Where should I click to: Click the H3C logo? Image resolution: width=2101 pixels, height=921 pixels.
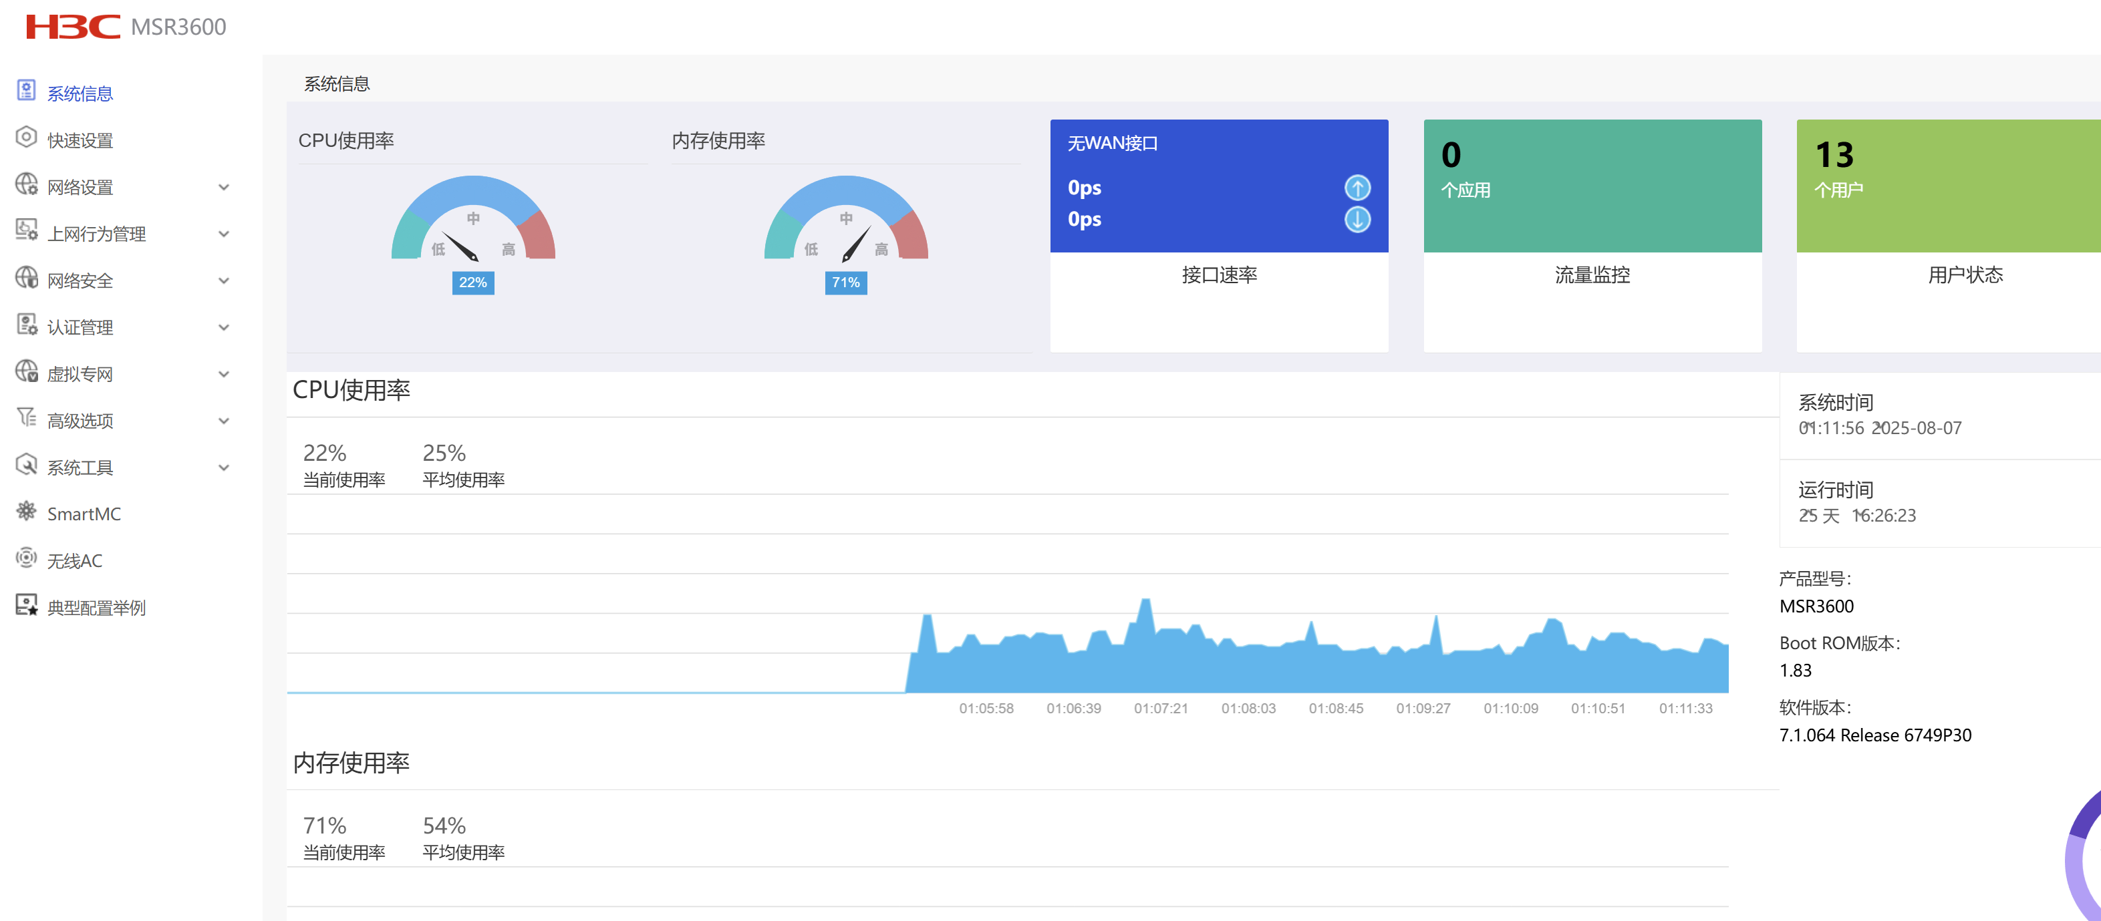pyautogui.click(x=73, y=27)
